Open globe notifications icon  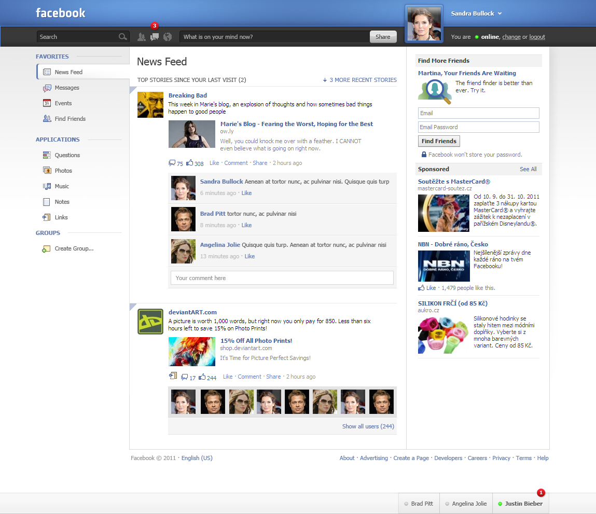click(167, 37)
